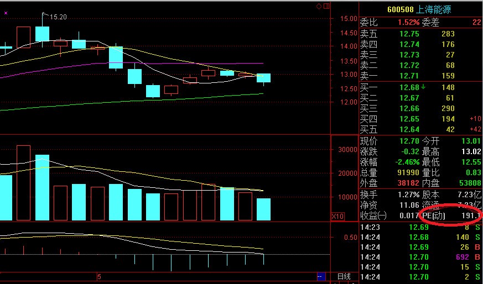
Task: Select the 卖一 ask row at 12.71
Action: [420, 76]
